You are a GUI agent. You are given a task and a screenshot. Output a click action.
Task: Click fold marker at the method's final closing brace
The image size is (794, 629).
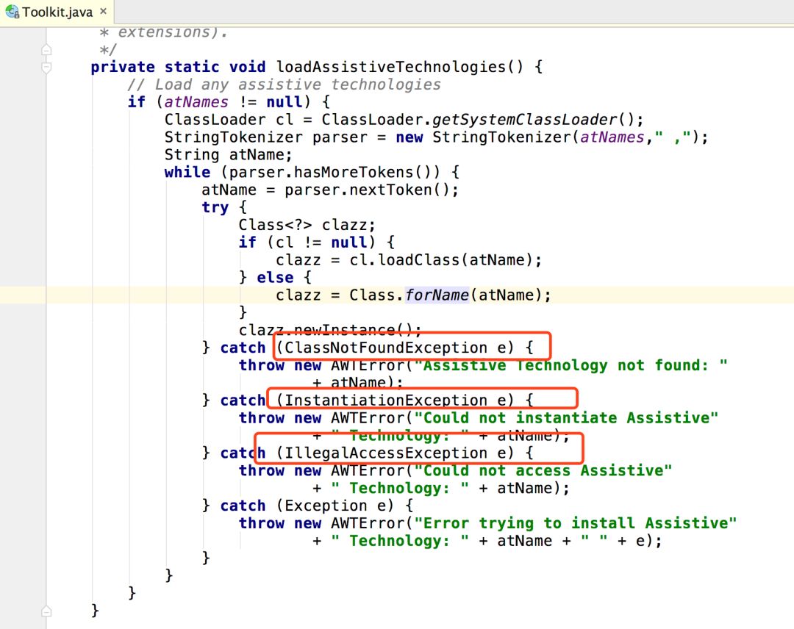pos(46,611)
